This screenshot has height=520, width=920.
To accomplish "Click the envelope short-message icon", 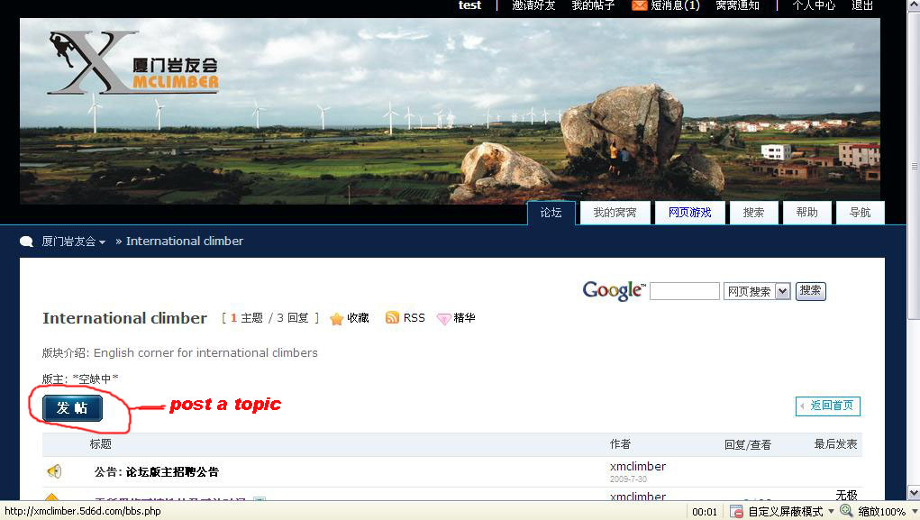I will 639,5.
